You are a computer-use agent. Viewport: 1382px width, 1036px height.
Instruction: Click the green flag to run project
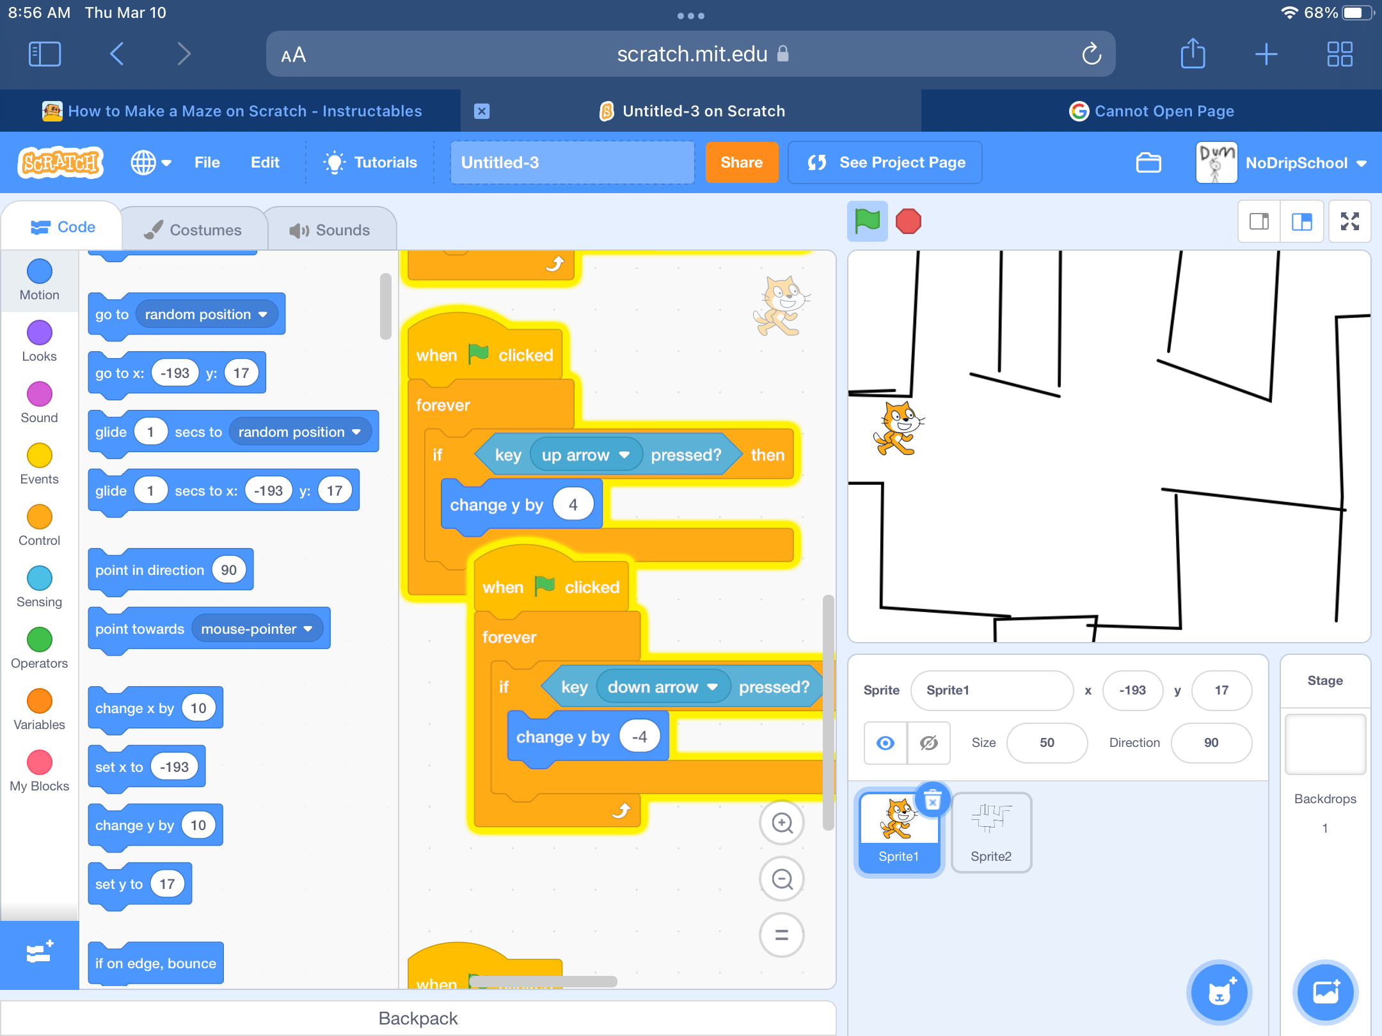[x=866, y=221]
